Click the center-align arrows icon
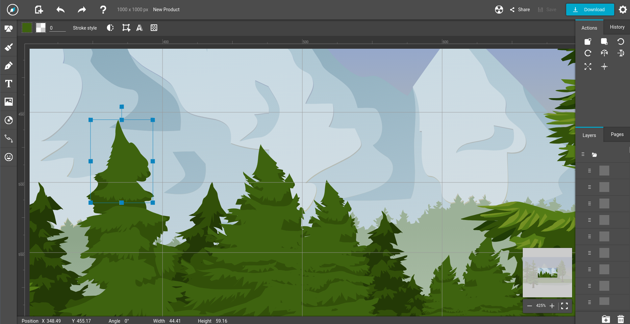 [604, 67]
